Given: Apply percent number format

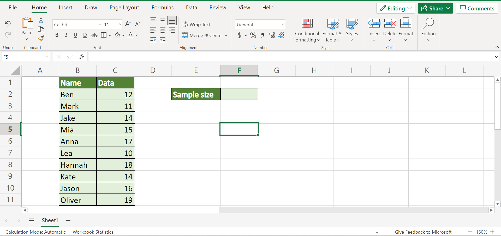Looking at the screenshot, I should tap(252, 35).
